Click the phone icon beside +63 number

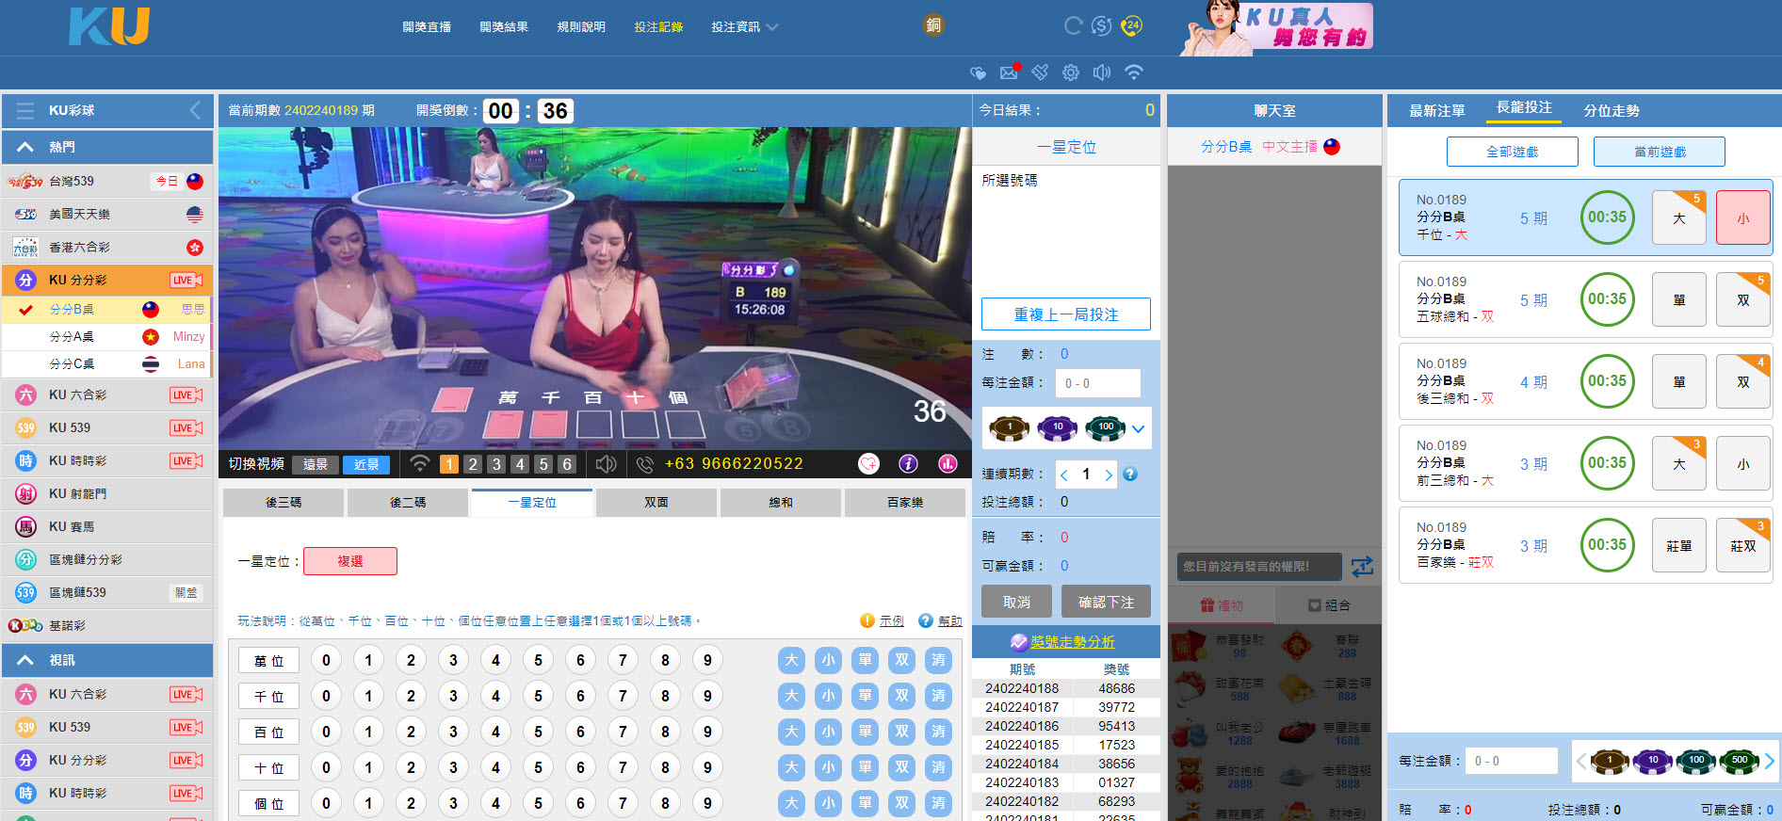(x=645, y=464)
